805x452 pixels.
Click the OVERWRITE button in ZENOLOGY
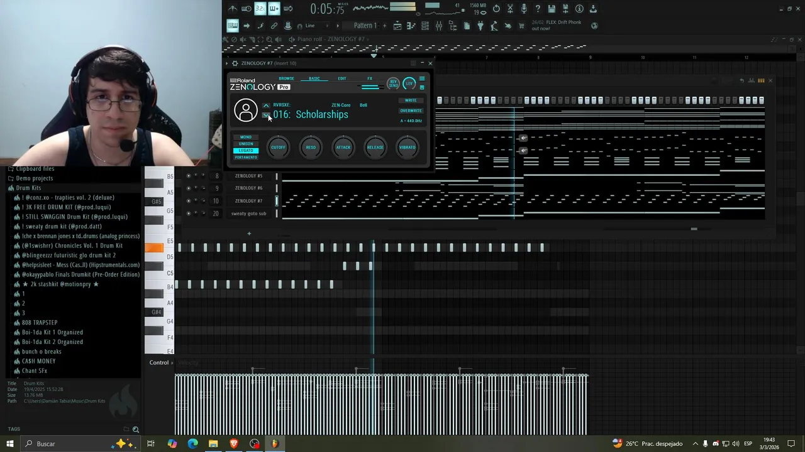tap(411, 110)
